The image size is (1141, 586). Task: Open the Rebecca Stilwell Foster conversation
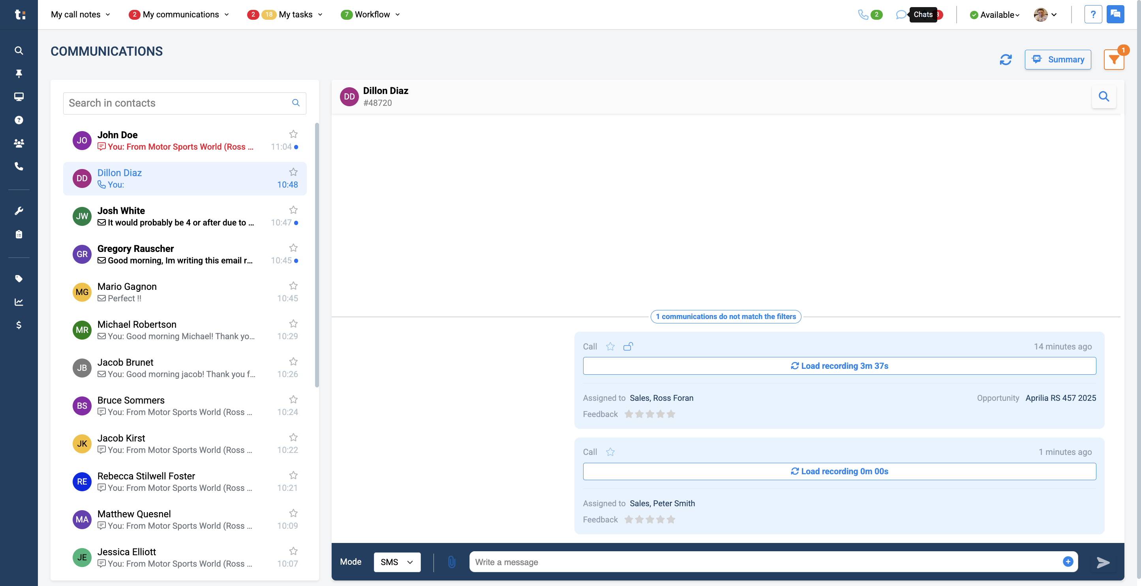[x=185, y=481]
